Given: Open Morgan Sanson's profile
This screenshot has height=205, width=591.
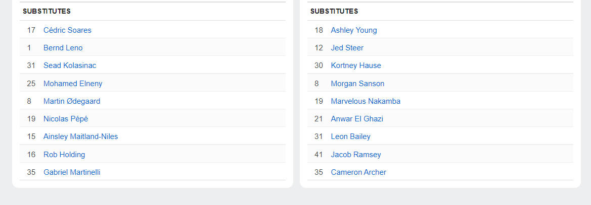Looking at the screenshot, I should [357, 84].
